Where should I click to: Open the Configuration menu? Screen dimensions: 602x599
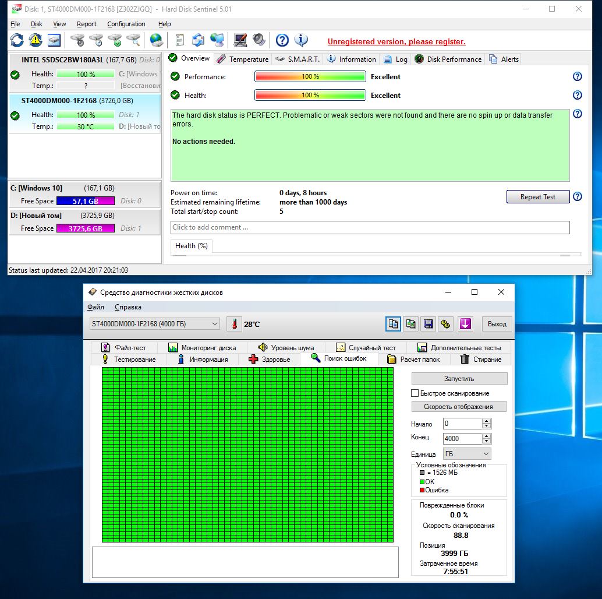coord(126,24)
